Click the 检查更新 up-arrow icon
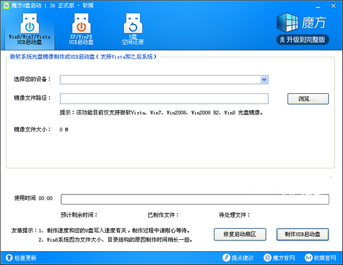Viewport: 343px width, 265px height. point(9,258)
